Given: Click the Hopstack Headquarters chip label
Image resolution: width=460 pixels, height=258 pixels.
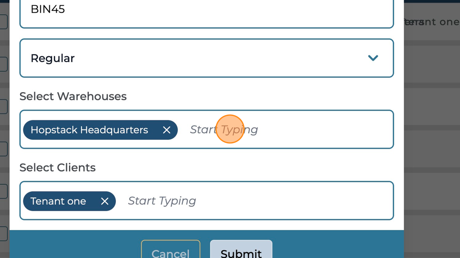Looking at the screenshot, I should coord(89,130).
